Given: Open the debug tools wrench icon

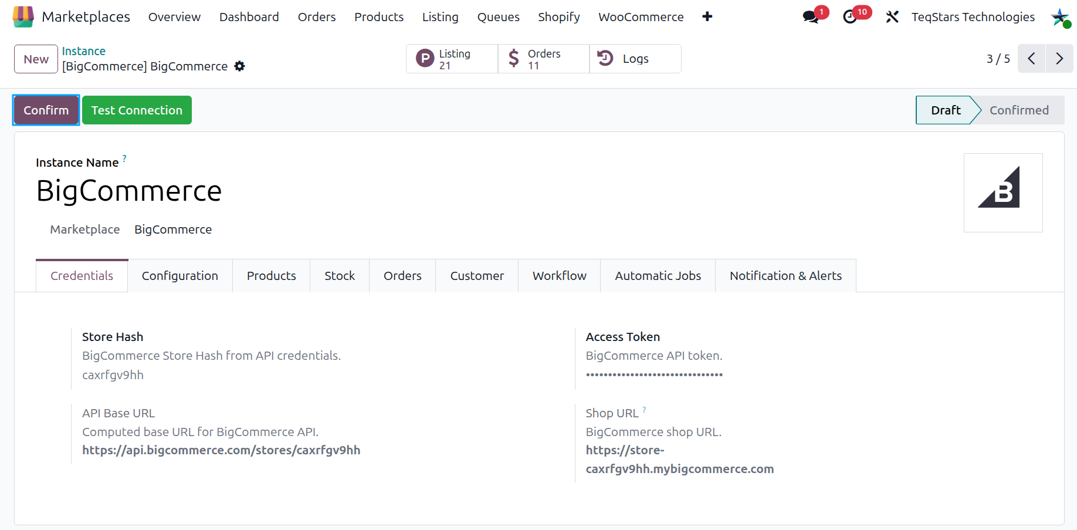Looking at the screenshot, I should (892, 17).
